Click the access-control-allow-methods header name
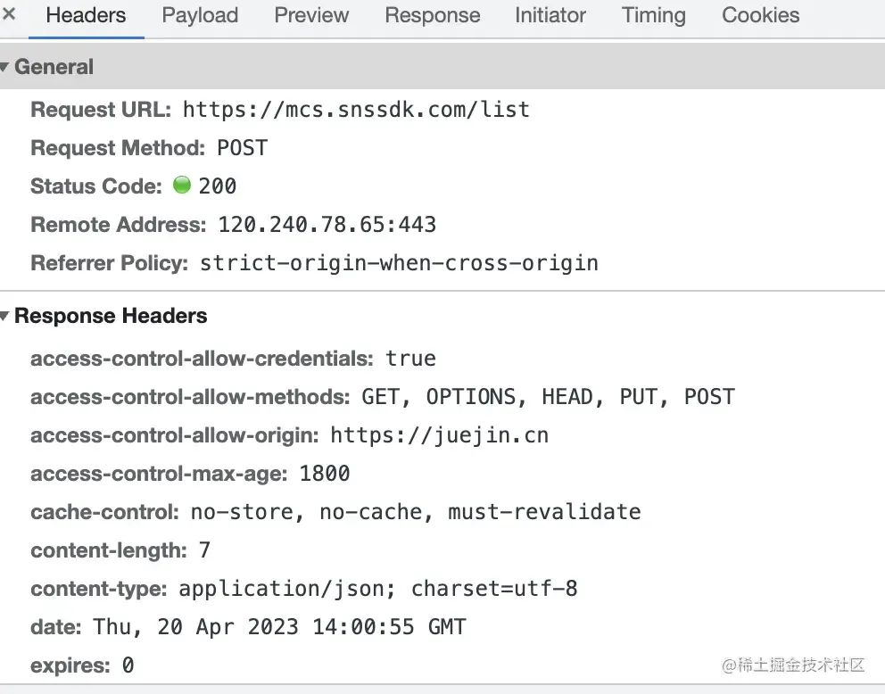The height and width of the screenshot is (694, 885). [190, 397]
